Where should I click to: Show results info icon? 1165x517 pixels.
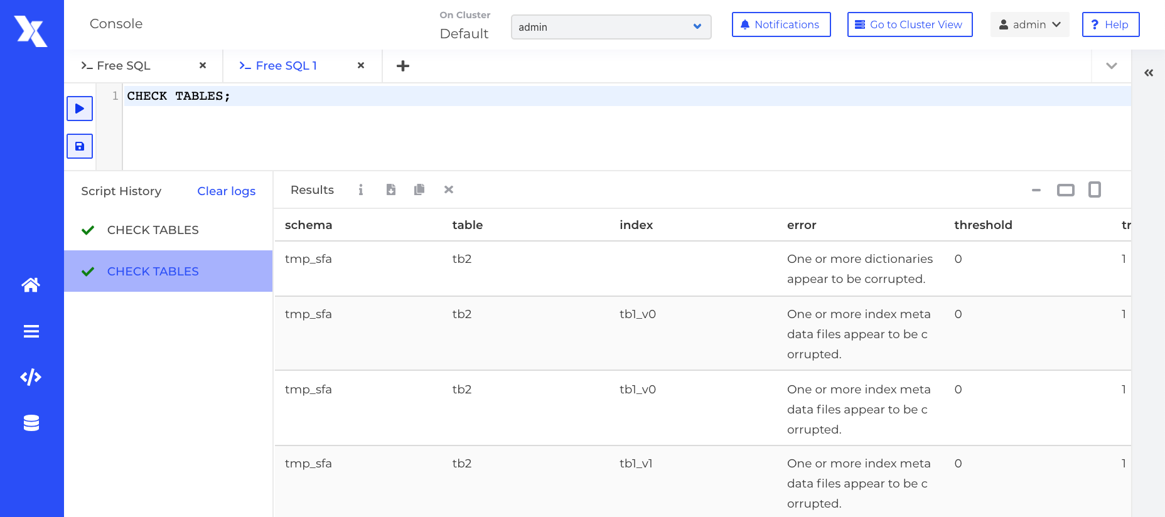360,189
